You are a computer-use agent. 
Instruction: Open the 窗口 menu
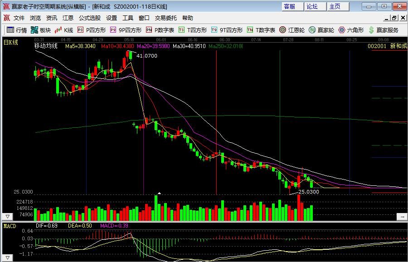(x=144, y=18)
